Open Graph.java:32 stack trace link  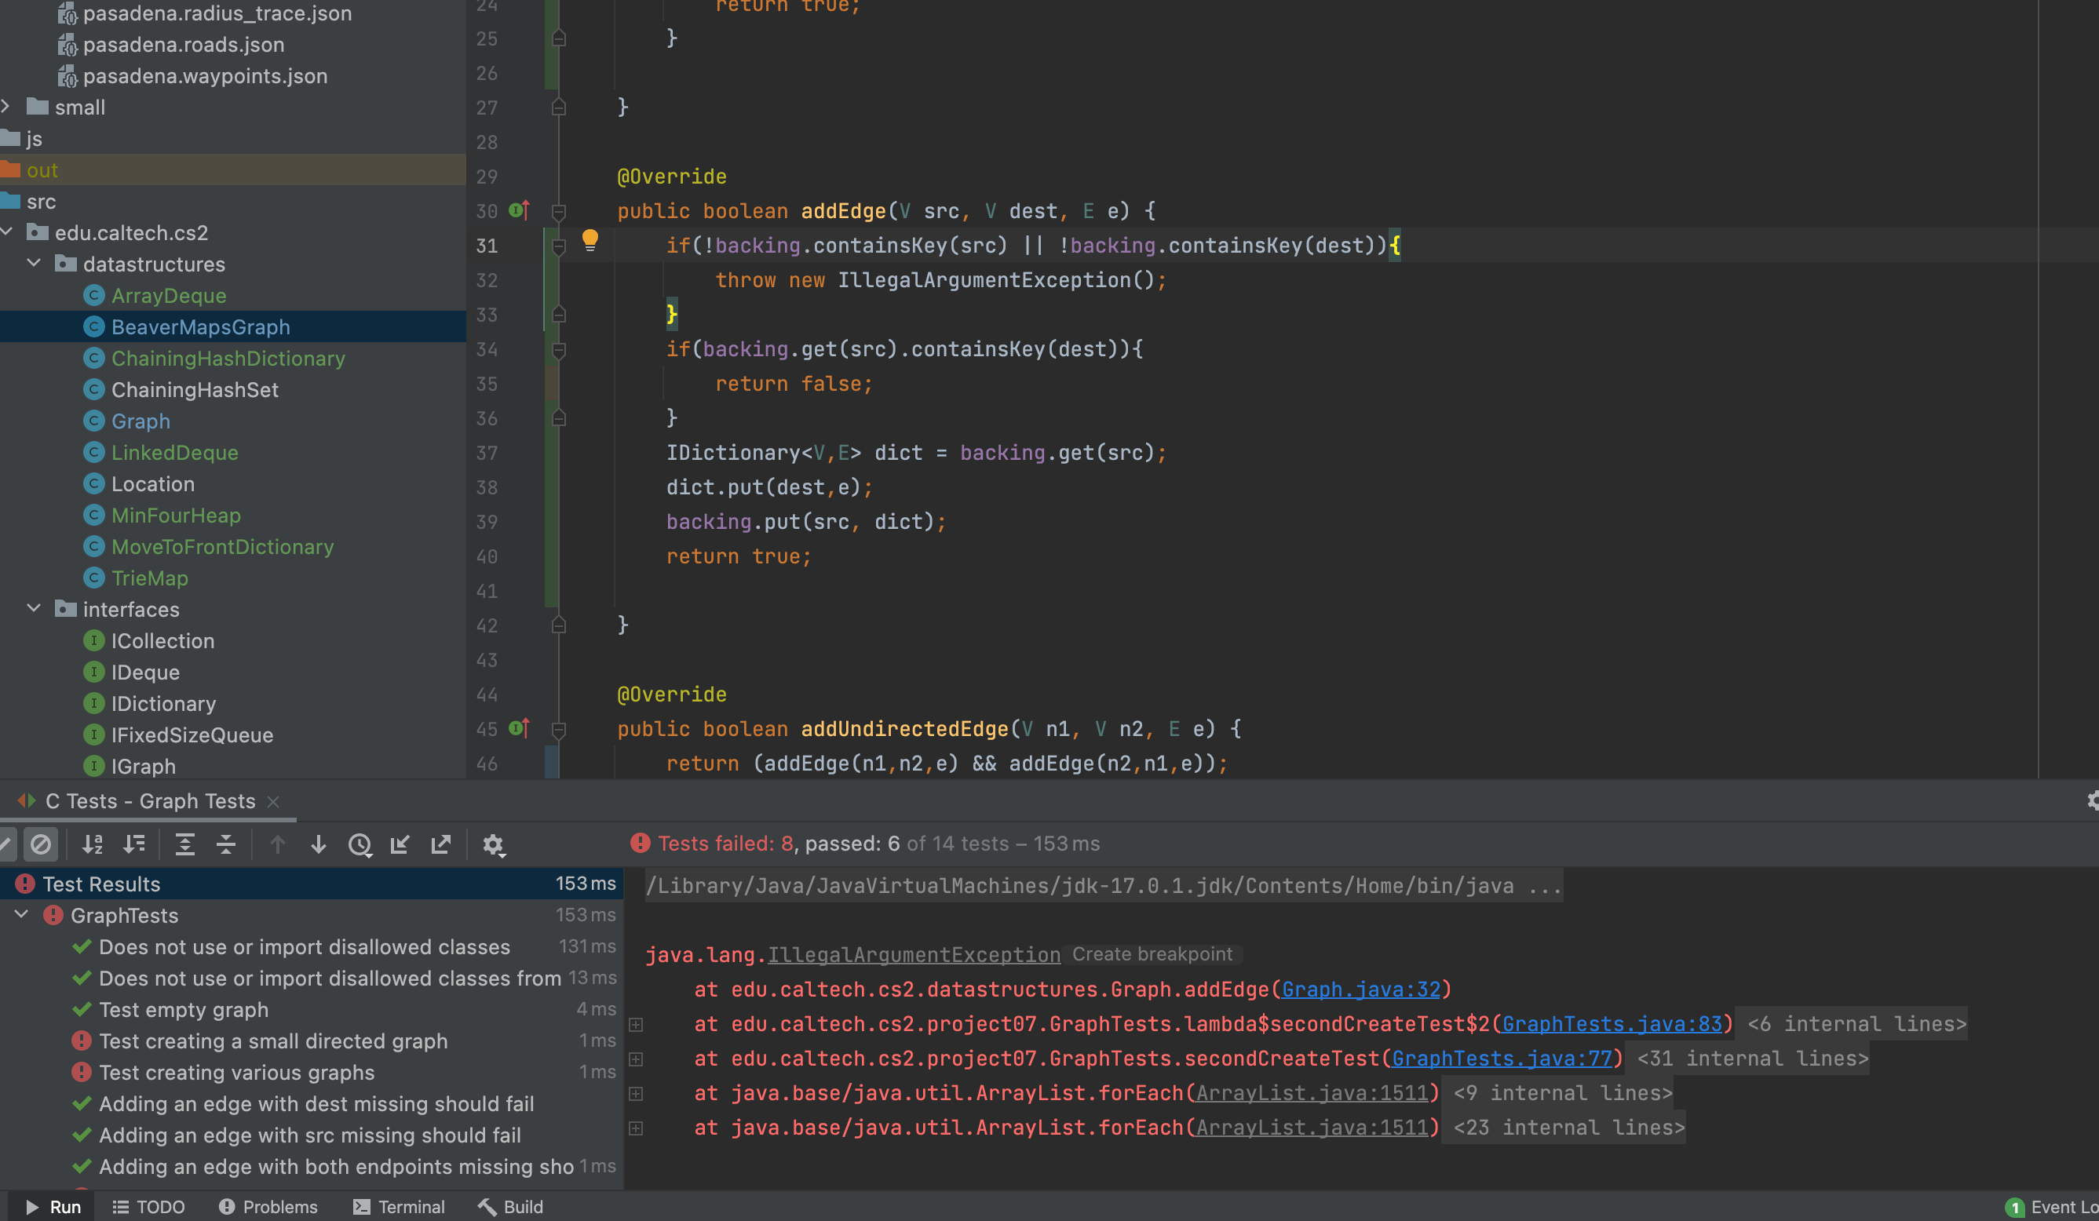click(x=1360, y=990)
